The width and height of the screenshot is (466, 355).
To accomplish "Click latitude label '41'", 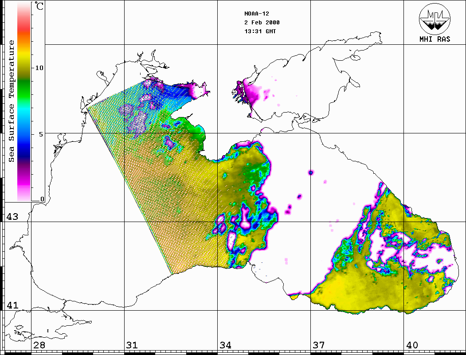I will click(12, 305).
